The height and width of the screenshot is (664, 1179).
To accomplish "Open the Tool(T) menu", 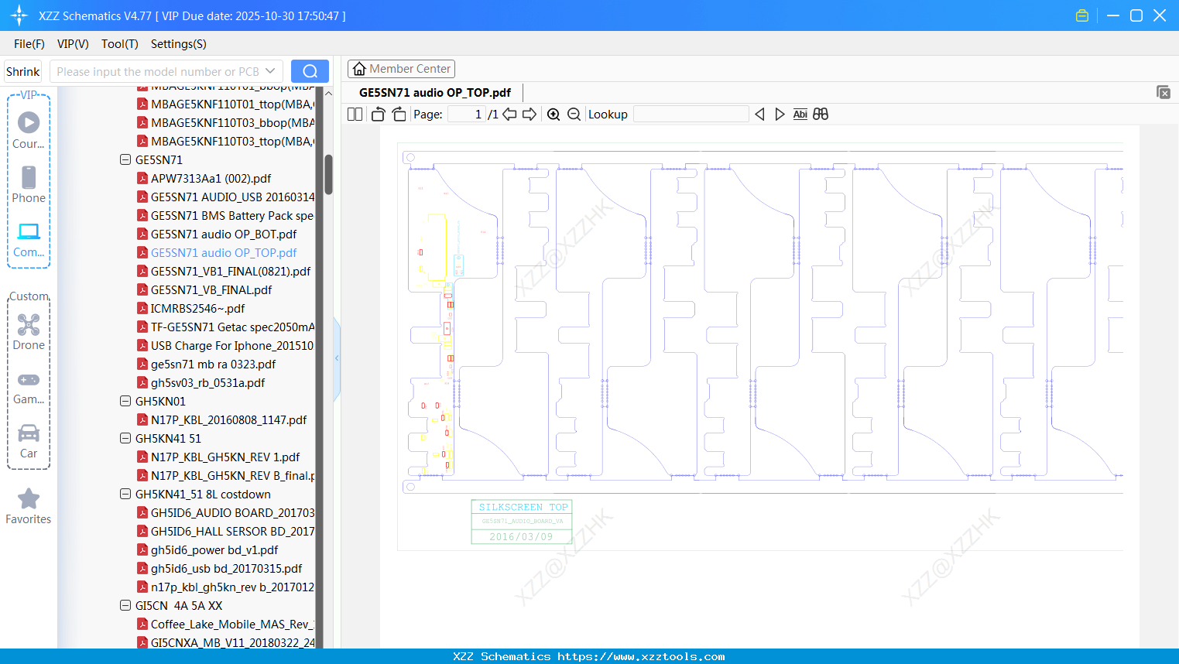I will [x=120, y=44].
